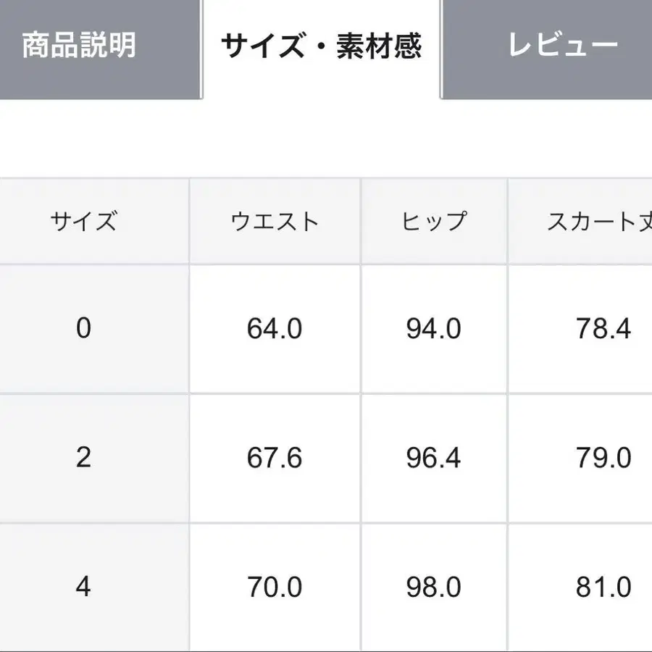The width and height of the screenshot is (652, 652).
Task: Click the ヒップ column header
Action: coord(433,220)
